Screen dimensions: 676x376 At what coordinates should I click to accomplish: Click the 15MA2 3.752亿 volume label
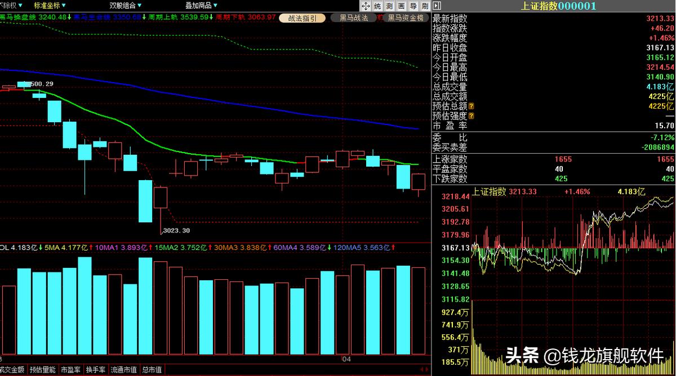pyautogui.click(x=181, y=247)
